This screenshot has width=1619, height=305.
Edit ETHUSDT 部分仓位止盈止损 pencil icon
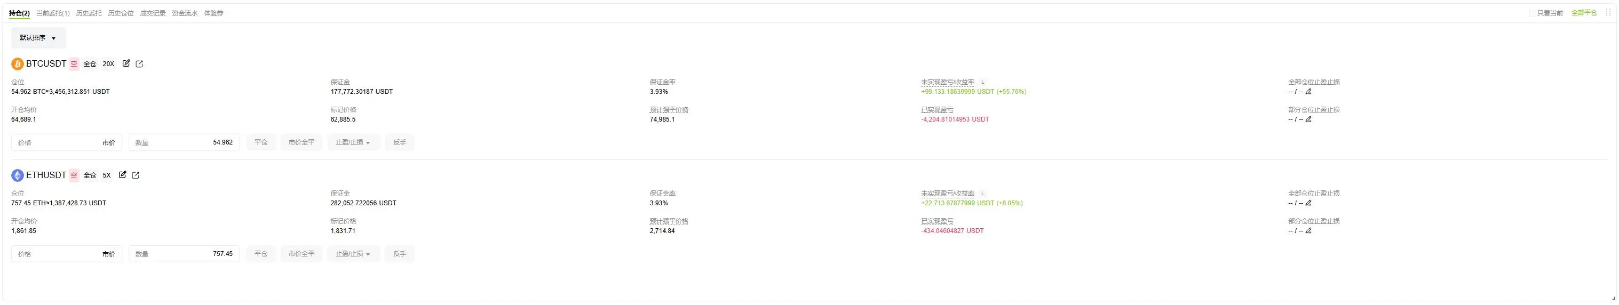pos(1308,231)
